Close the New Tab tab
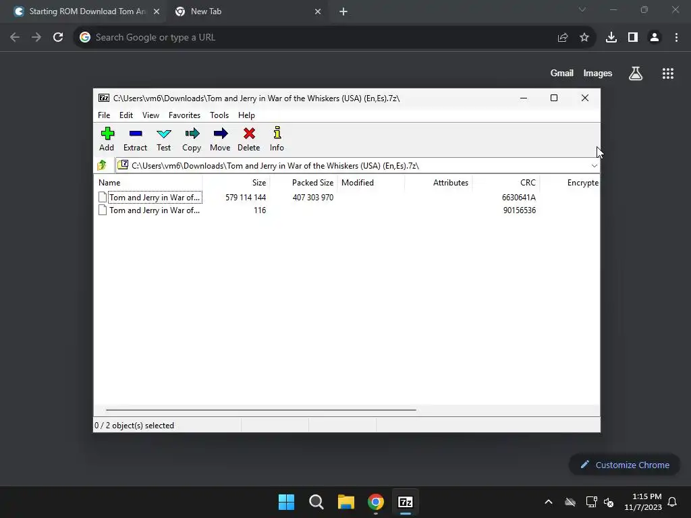The height and width of the screenshot is (518, 691). pos(318,12)
